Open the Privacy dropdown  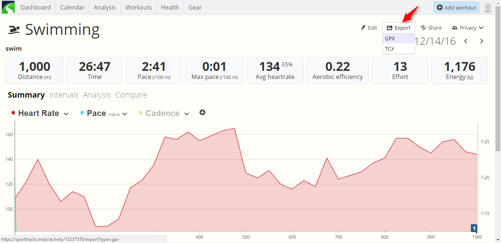pyautogui.click(x=468, y=28)
